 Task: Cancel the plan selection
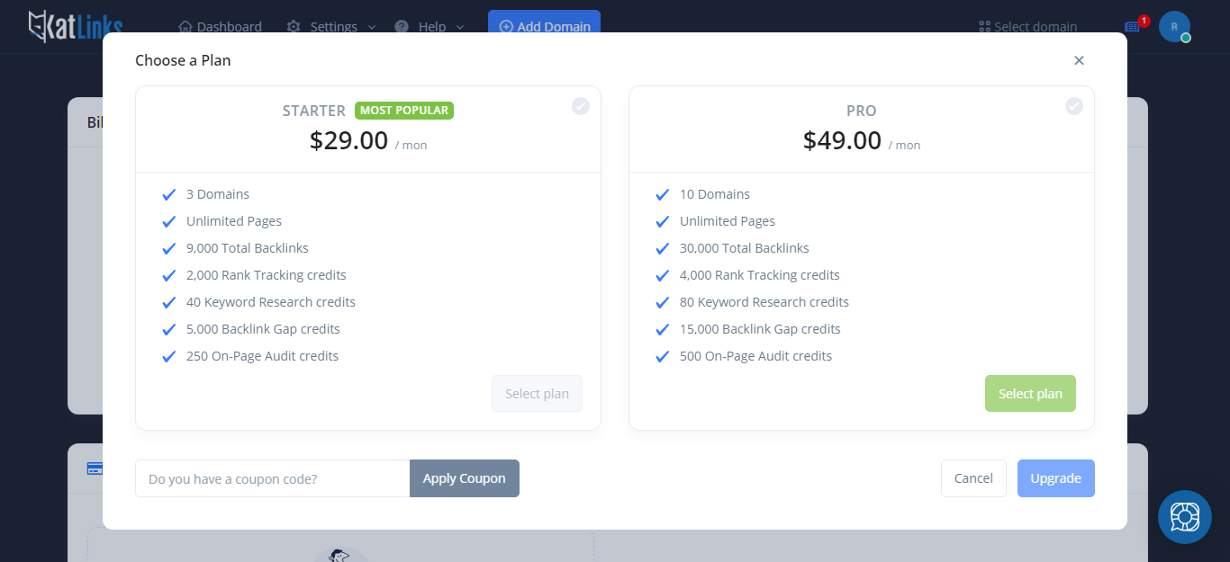point(973,478)
